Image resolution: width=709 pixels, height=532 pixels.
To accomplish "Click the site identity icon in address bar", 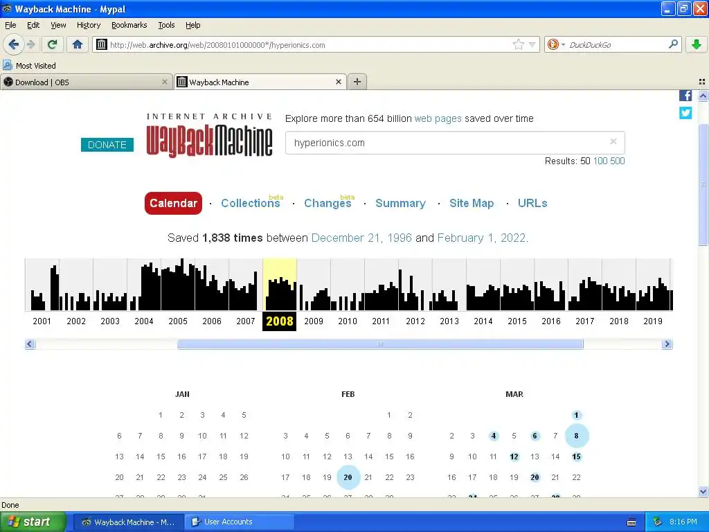I will pos(102,44).
